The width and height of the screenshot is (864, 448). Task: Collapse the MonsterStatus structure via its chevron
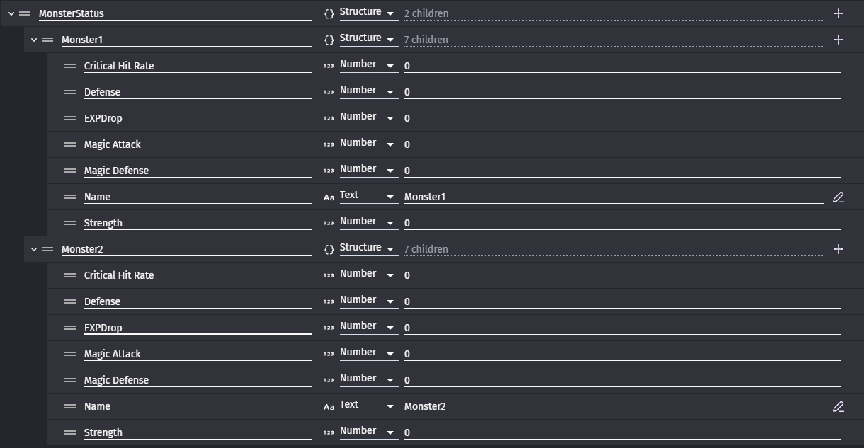click(x=11, y=13)
